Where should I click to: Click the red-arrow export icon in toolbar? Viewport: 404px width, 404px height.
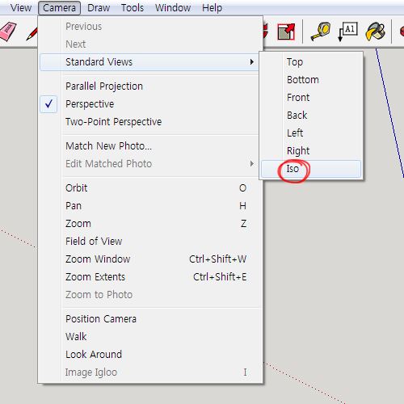click(286, 32)
